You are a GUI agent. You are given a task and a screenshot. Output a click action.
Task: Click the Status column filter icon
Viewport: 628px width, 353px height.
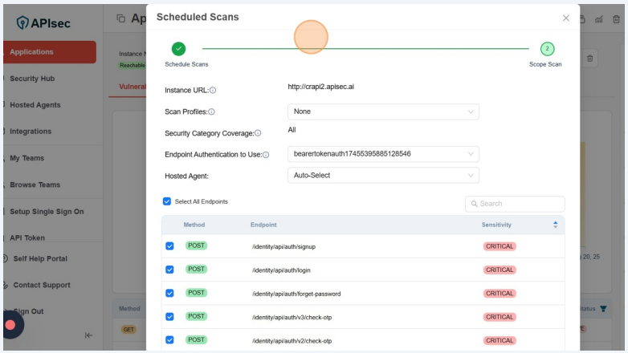point(604,308)
